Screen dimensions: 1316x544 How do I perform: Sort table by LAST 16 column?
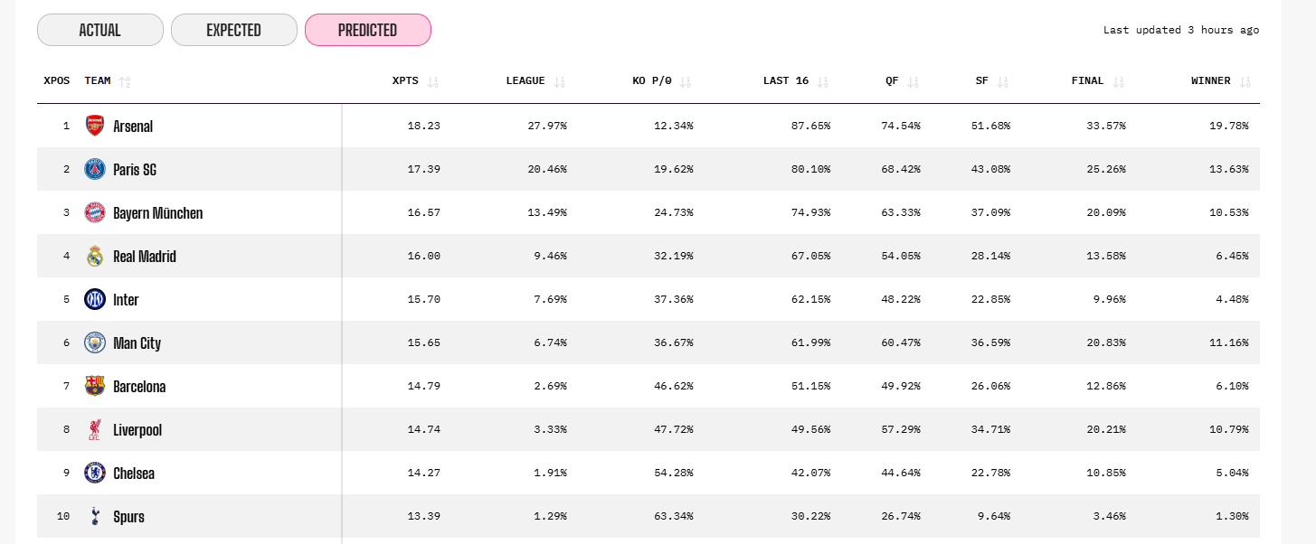[x=822, y=81]
